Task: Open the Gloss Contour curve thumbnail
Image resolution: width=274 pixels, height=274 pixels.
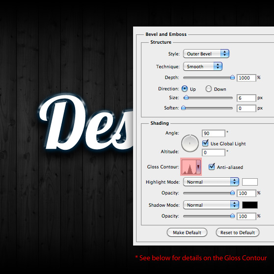Action: 189,167
